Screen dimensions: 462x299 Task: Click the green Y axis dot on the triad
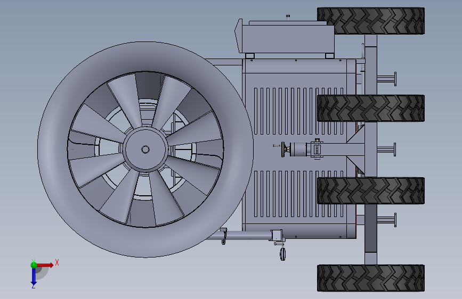click(34, 264)
